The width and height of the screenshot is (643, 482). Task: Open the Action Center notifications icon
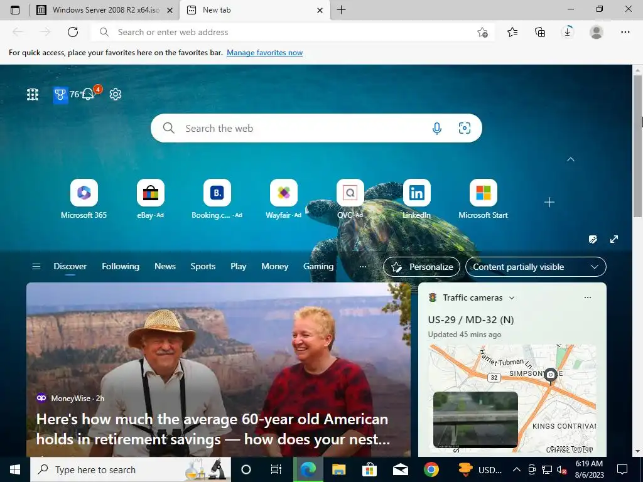tap(622, 469)
